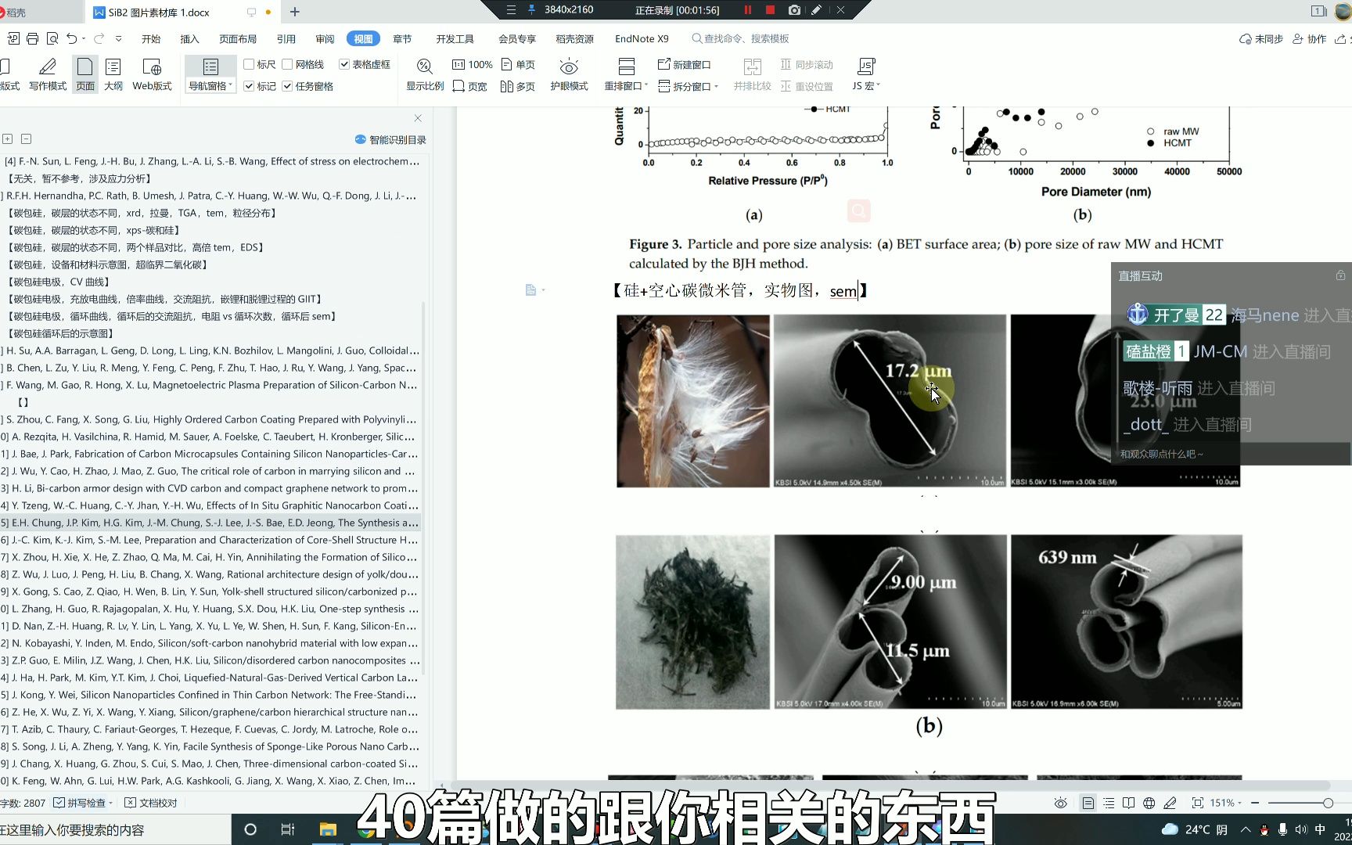Enable 护眼模式 eye protection mode
Screen dimensions: 1352x845
pos(569,75)
